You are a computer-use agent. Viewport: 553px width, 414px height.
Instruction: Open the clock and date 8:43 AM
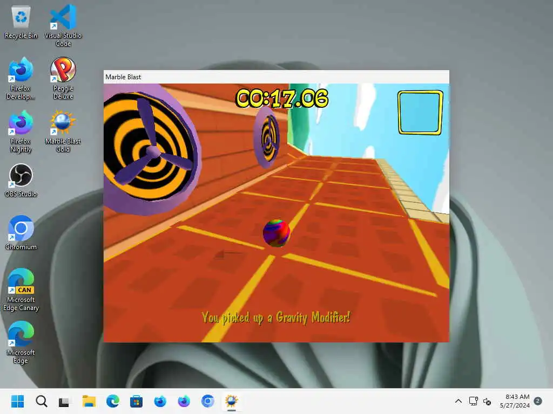click(x=515, y=401)
